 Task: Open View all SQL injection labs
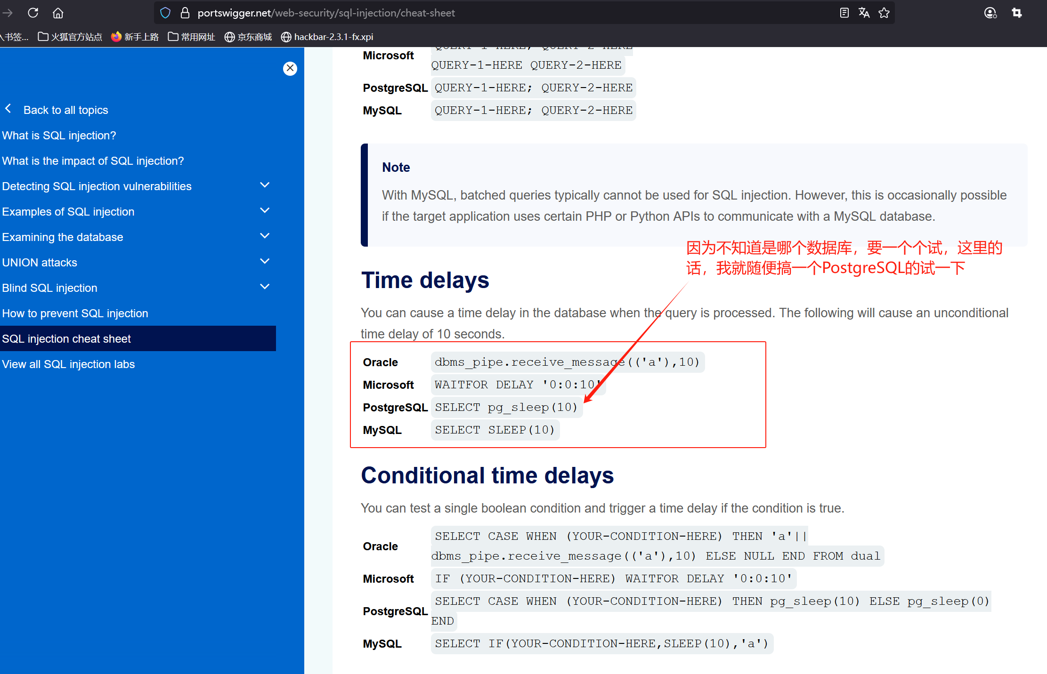(68, 364)
